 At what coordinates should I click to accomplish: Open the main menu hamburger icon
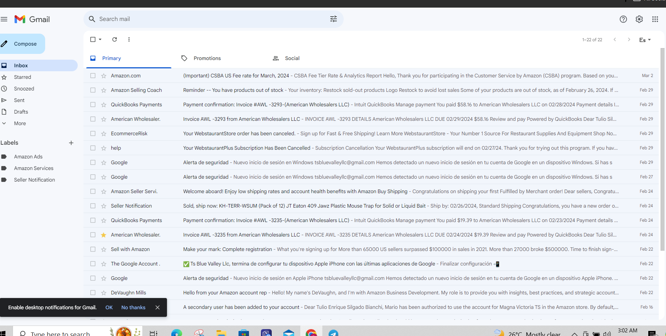[x=4, y=19]
